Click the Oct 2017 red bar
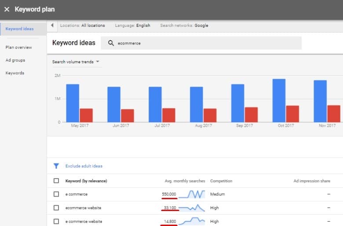The image size is (343, 226). tap(292, 113)
